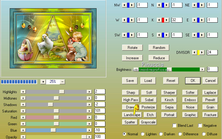
Task: Click the Highlights right arrow
Action: click(x=89, y=92)
